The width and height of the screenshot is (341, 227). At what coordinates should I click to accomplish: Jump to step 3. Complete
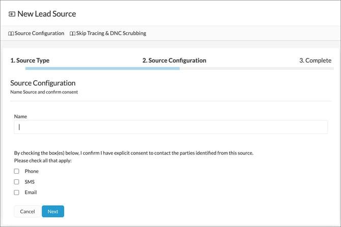coord(315,60)
